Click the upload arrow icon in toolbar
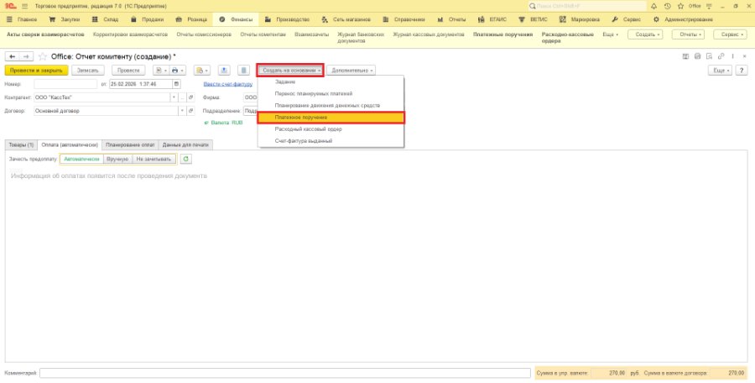The image size is (755, 383). point(224,71)
